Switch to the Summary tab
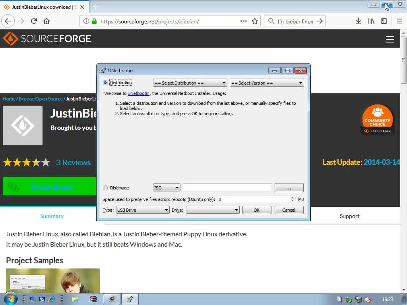407x305 pixels. coord(52,216)
